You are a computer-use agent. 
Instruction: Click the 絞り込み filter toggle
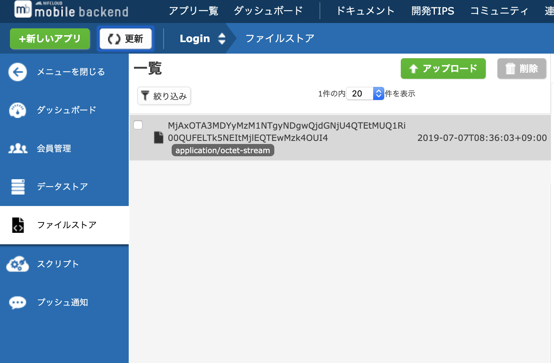coord(164,96)
